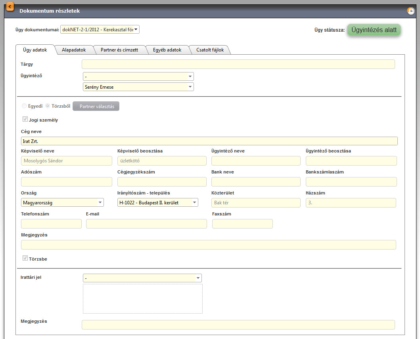Switch to the Alapadatok tab
This screenshot has height=339, width=420.
click(x=74, y=50)
